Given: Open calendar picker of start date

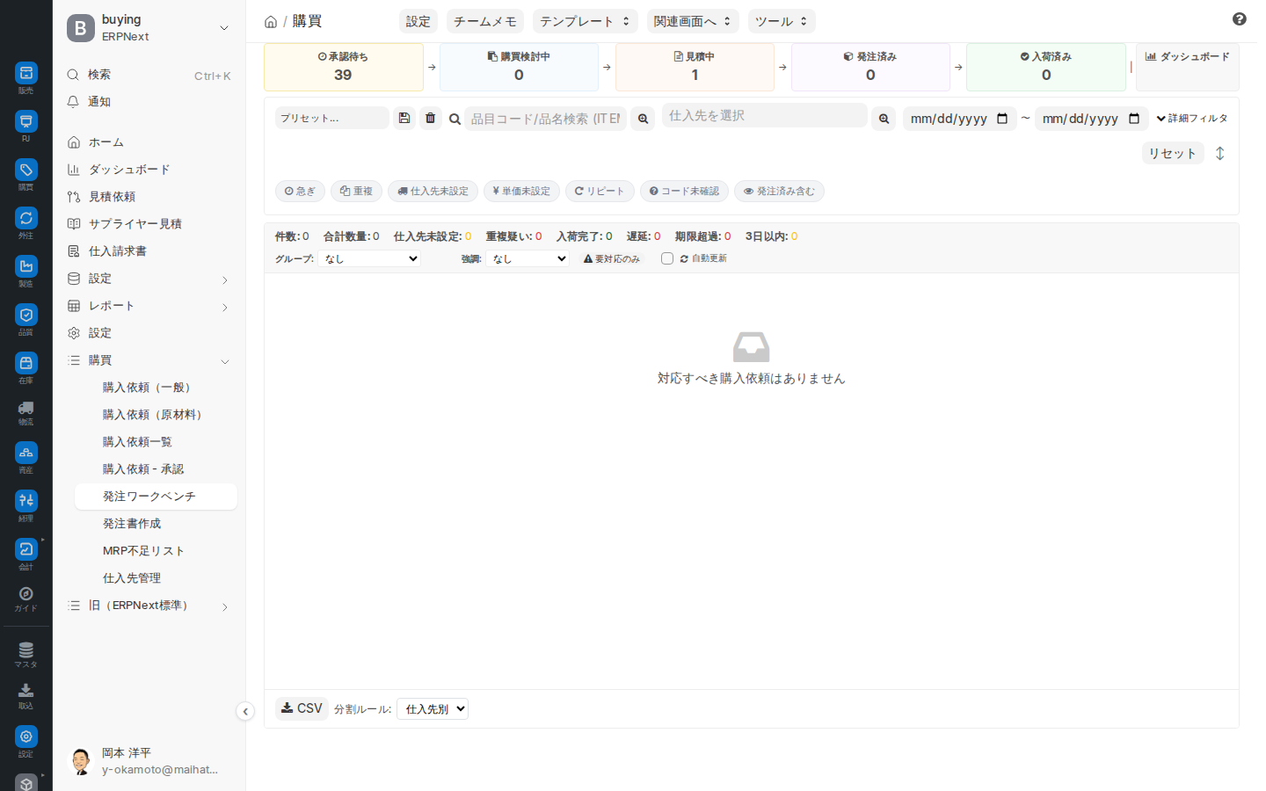Looking at the screenshot, I should 1002,119.
